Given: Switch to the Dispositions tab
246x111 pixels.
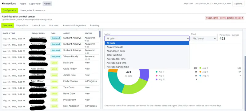Looking at the screenshot, I should point(22,25).
